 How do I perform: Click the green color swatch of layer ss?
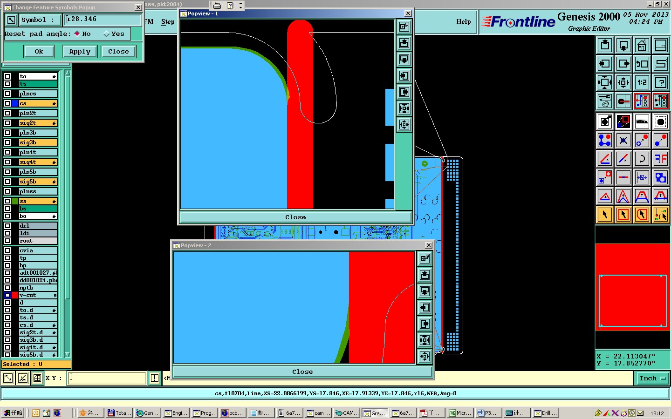pos(15,201)
